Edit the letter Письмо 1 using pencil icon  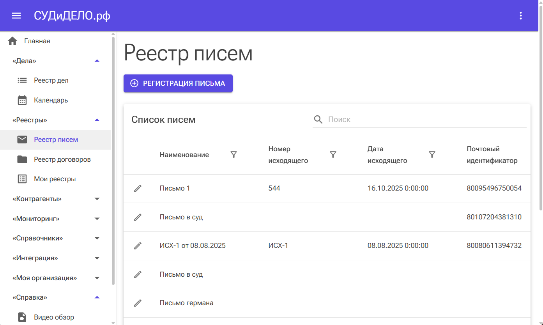point(137,188)
